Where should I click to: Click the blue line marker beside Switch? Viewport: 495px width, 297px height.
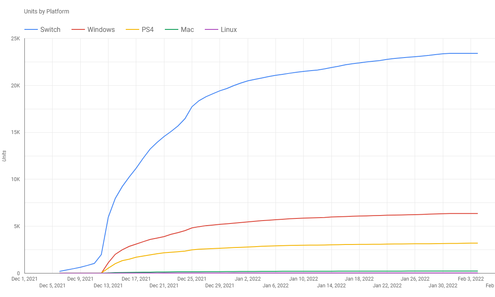click(31, 30)
